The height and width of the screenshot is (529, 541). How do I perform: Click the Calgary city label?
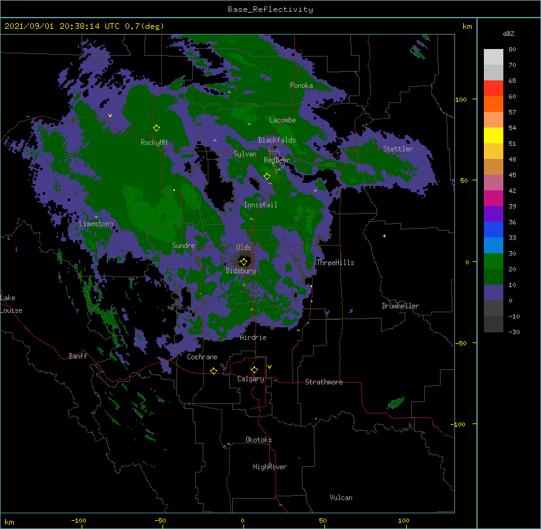[x=250, y=379]
